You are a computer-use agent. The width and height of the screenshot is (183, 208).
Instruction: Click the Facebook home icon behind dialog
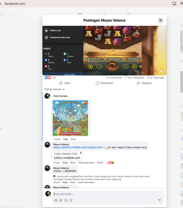coord(80,14)
